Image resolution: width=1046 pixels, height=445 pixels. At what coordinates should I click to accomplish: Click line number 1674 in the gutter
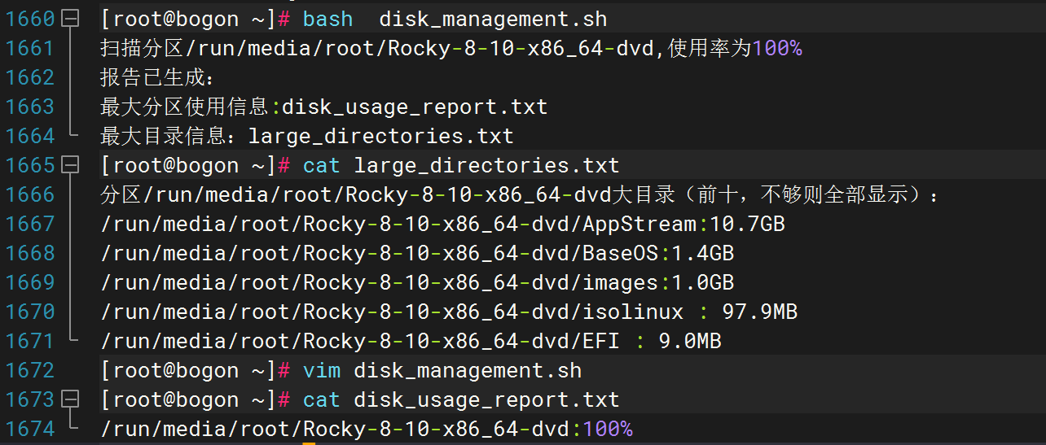point(30,429)
